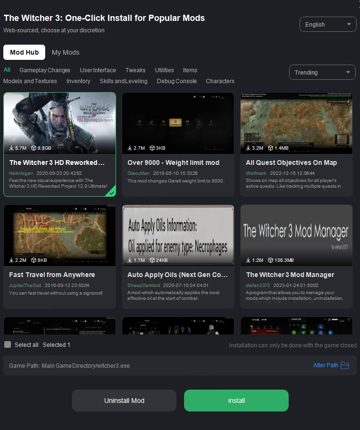The image size is (360, 430).
Task: Click the download icon showing 2.7M
Action: (130, 148)
